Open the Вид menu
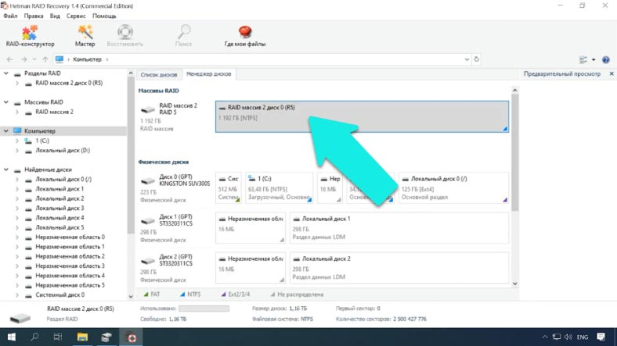 (55, 16)
